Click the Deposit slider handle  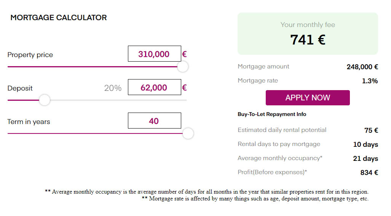tap(45, 100)
